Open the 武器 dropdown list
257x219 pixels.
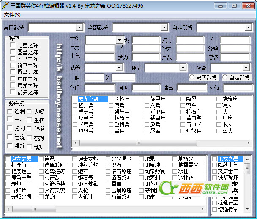click(119, 67)
